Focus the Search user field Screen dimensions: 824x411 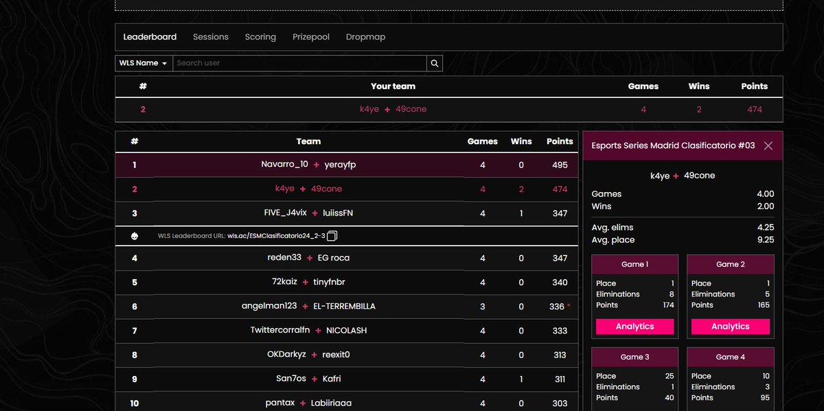pos(299,63)
